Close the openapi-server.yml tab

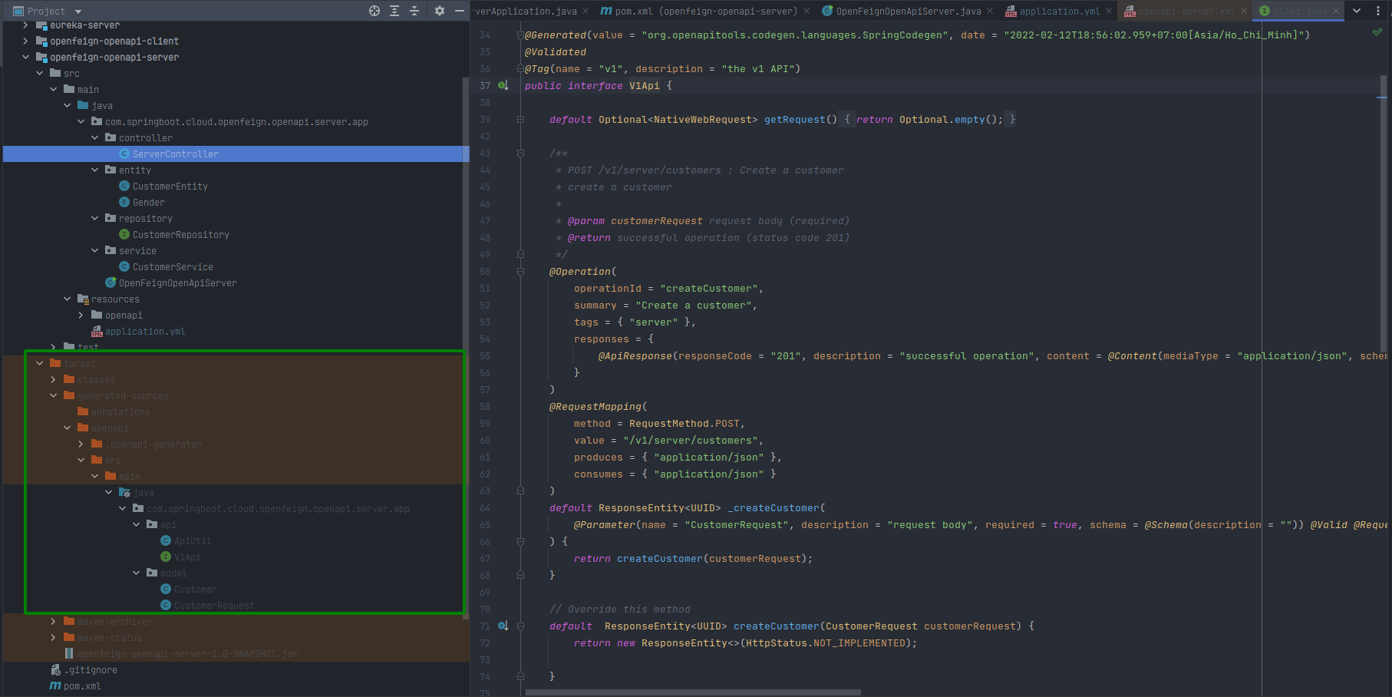tap(1243, 11)
